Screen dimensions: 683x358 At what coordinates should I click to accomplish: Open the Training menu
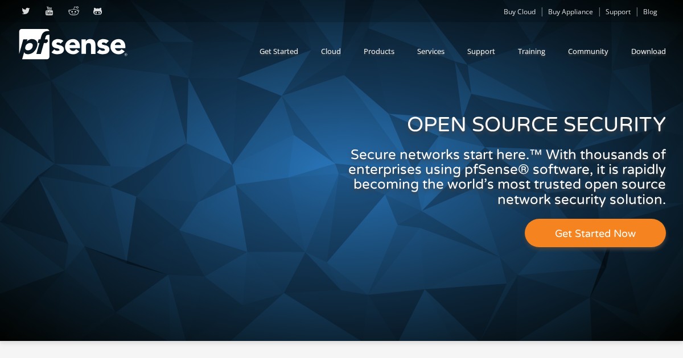point(532,52)
